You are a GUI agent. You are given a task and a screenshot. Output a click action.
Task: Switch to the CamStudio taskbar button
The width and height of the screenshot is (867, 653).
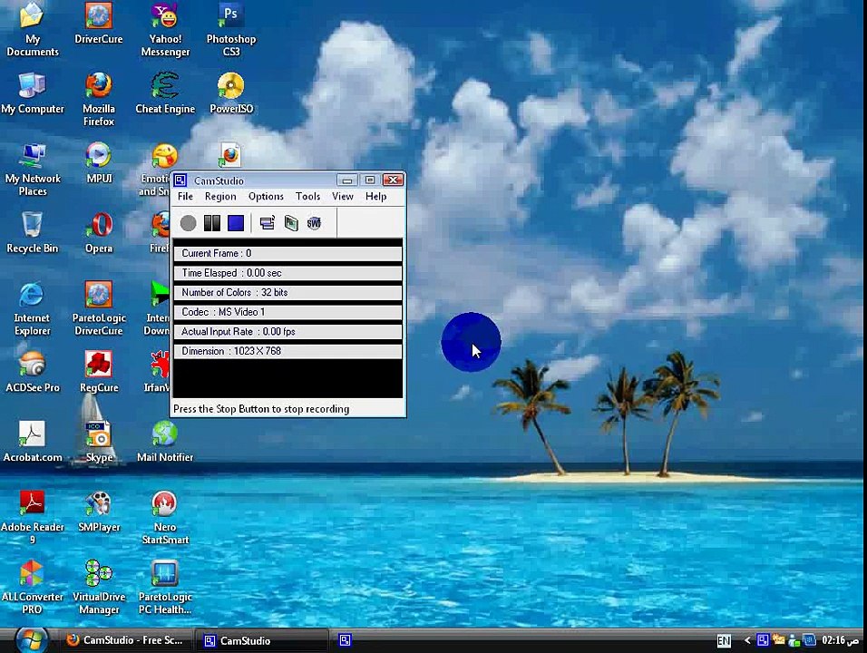(x=262, y=640)
